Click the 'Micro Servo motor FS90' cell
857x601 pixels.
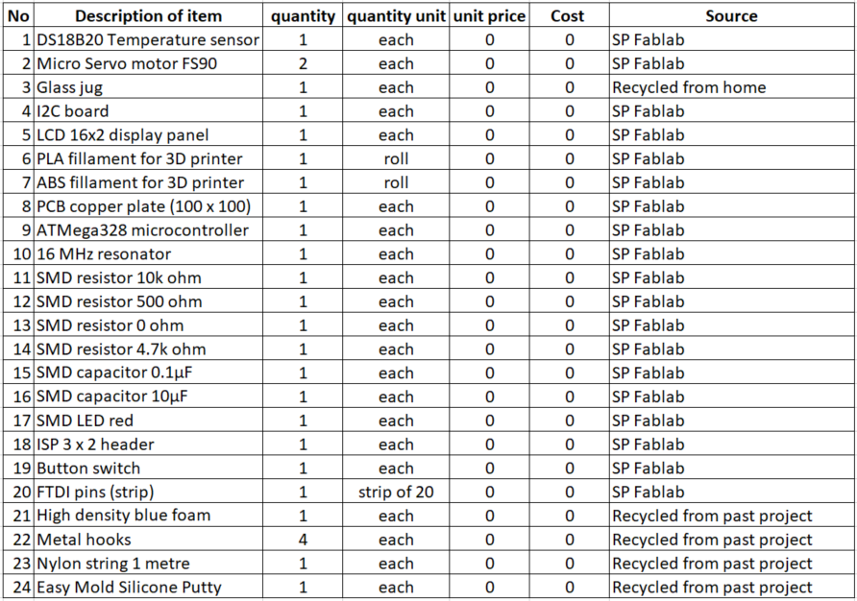(x=148, y=63)
